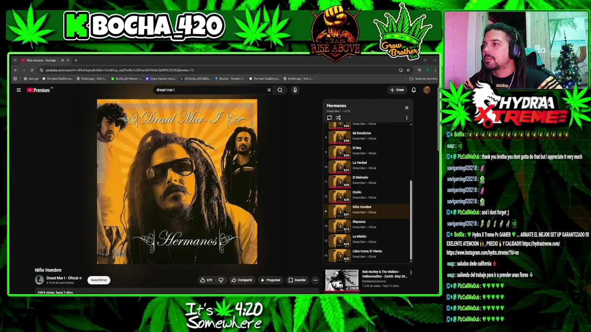Screen dimensions: 591x332
Task: Open the tab search dropdown arrow
Action: pyautogui.click(x=15, y=60)
